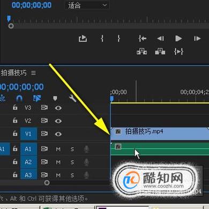Click timeline ruler at 00;00;04
Viewport: 209px width, 209px height.
[x=195, y=92]
